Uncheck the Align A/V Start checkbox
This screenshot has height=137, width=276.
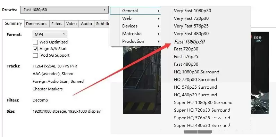(35, 49)
